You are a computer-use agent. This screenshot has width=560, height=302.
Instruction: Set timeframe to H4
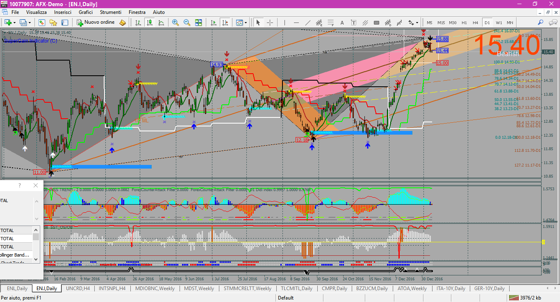coord(476,23)
